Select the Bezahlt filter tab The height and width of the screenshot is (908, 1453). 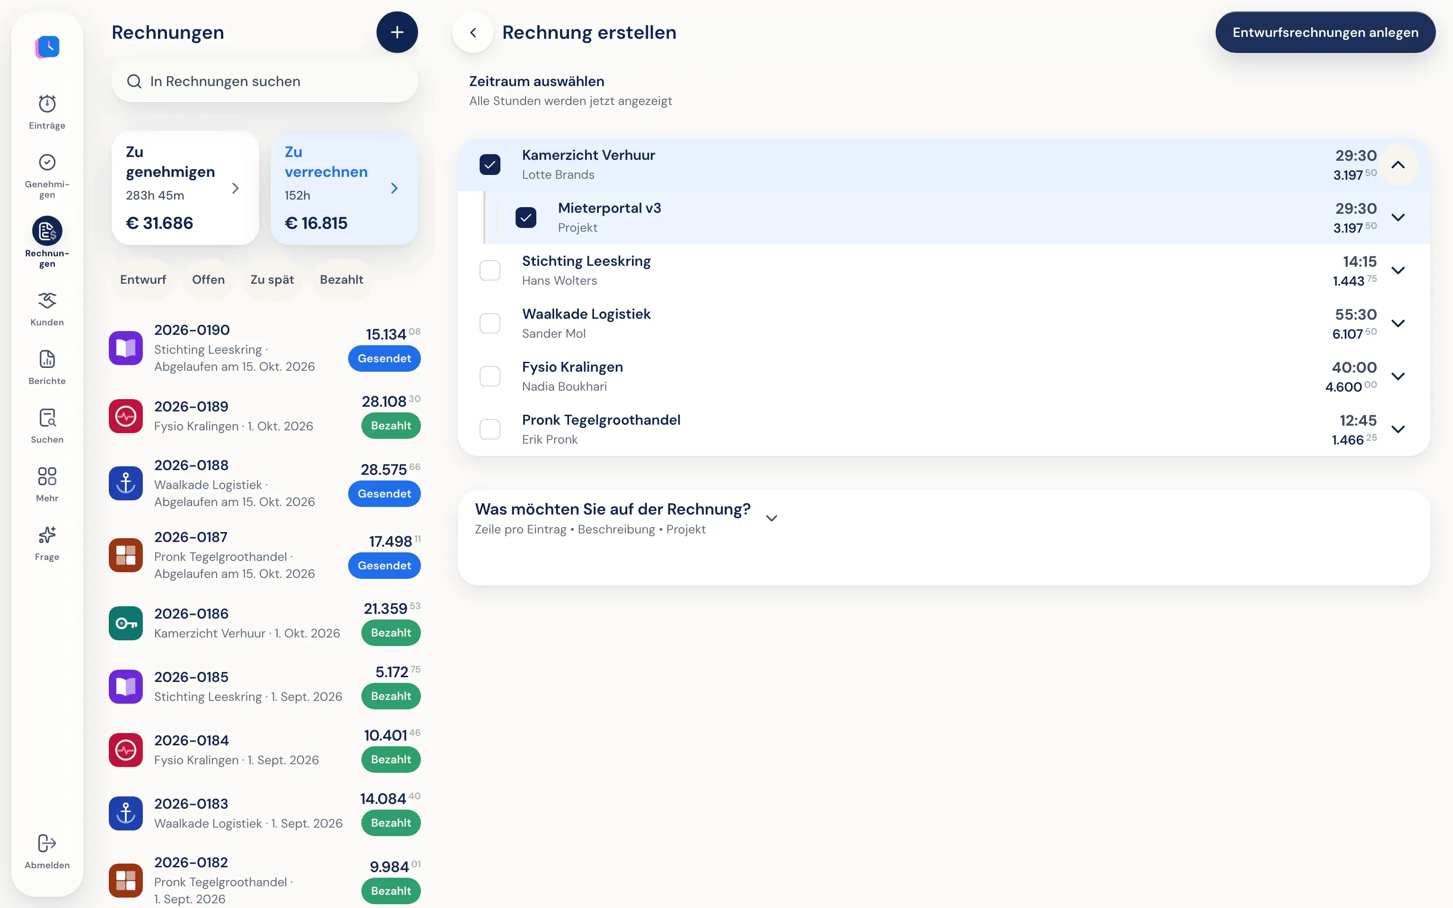point(341,280)
